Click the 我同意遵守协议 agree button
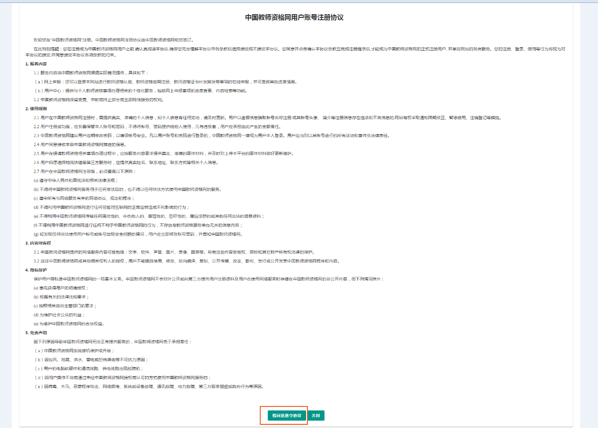 pyautogui.click(x=286, y=416)
